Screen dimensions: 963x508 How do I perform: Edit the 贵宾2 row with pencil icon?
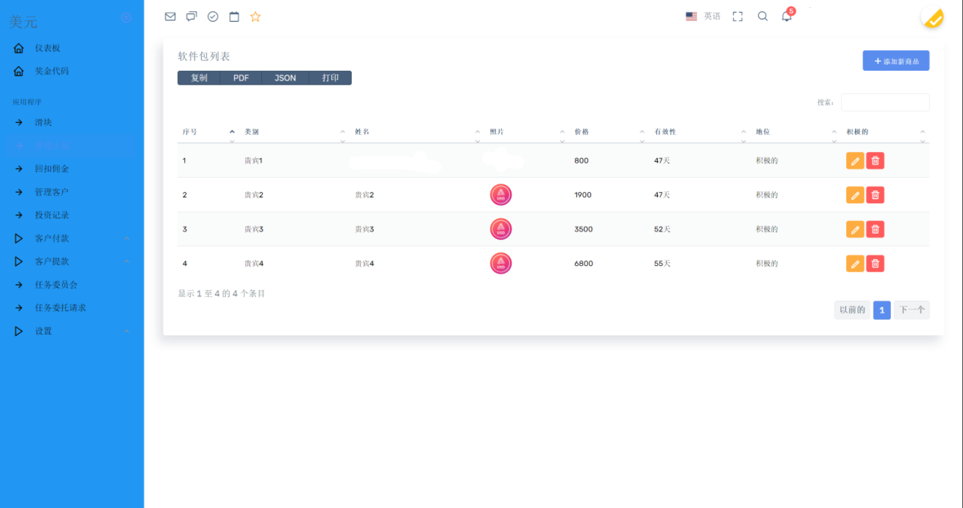tap(855, 195)
